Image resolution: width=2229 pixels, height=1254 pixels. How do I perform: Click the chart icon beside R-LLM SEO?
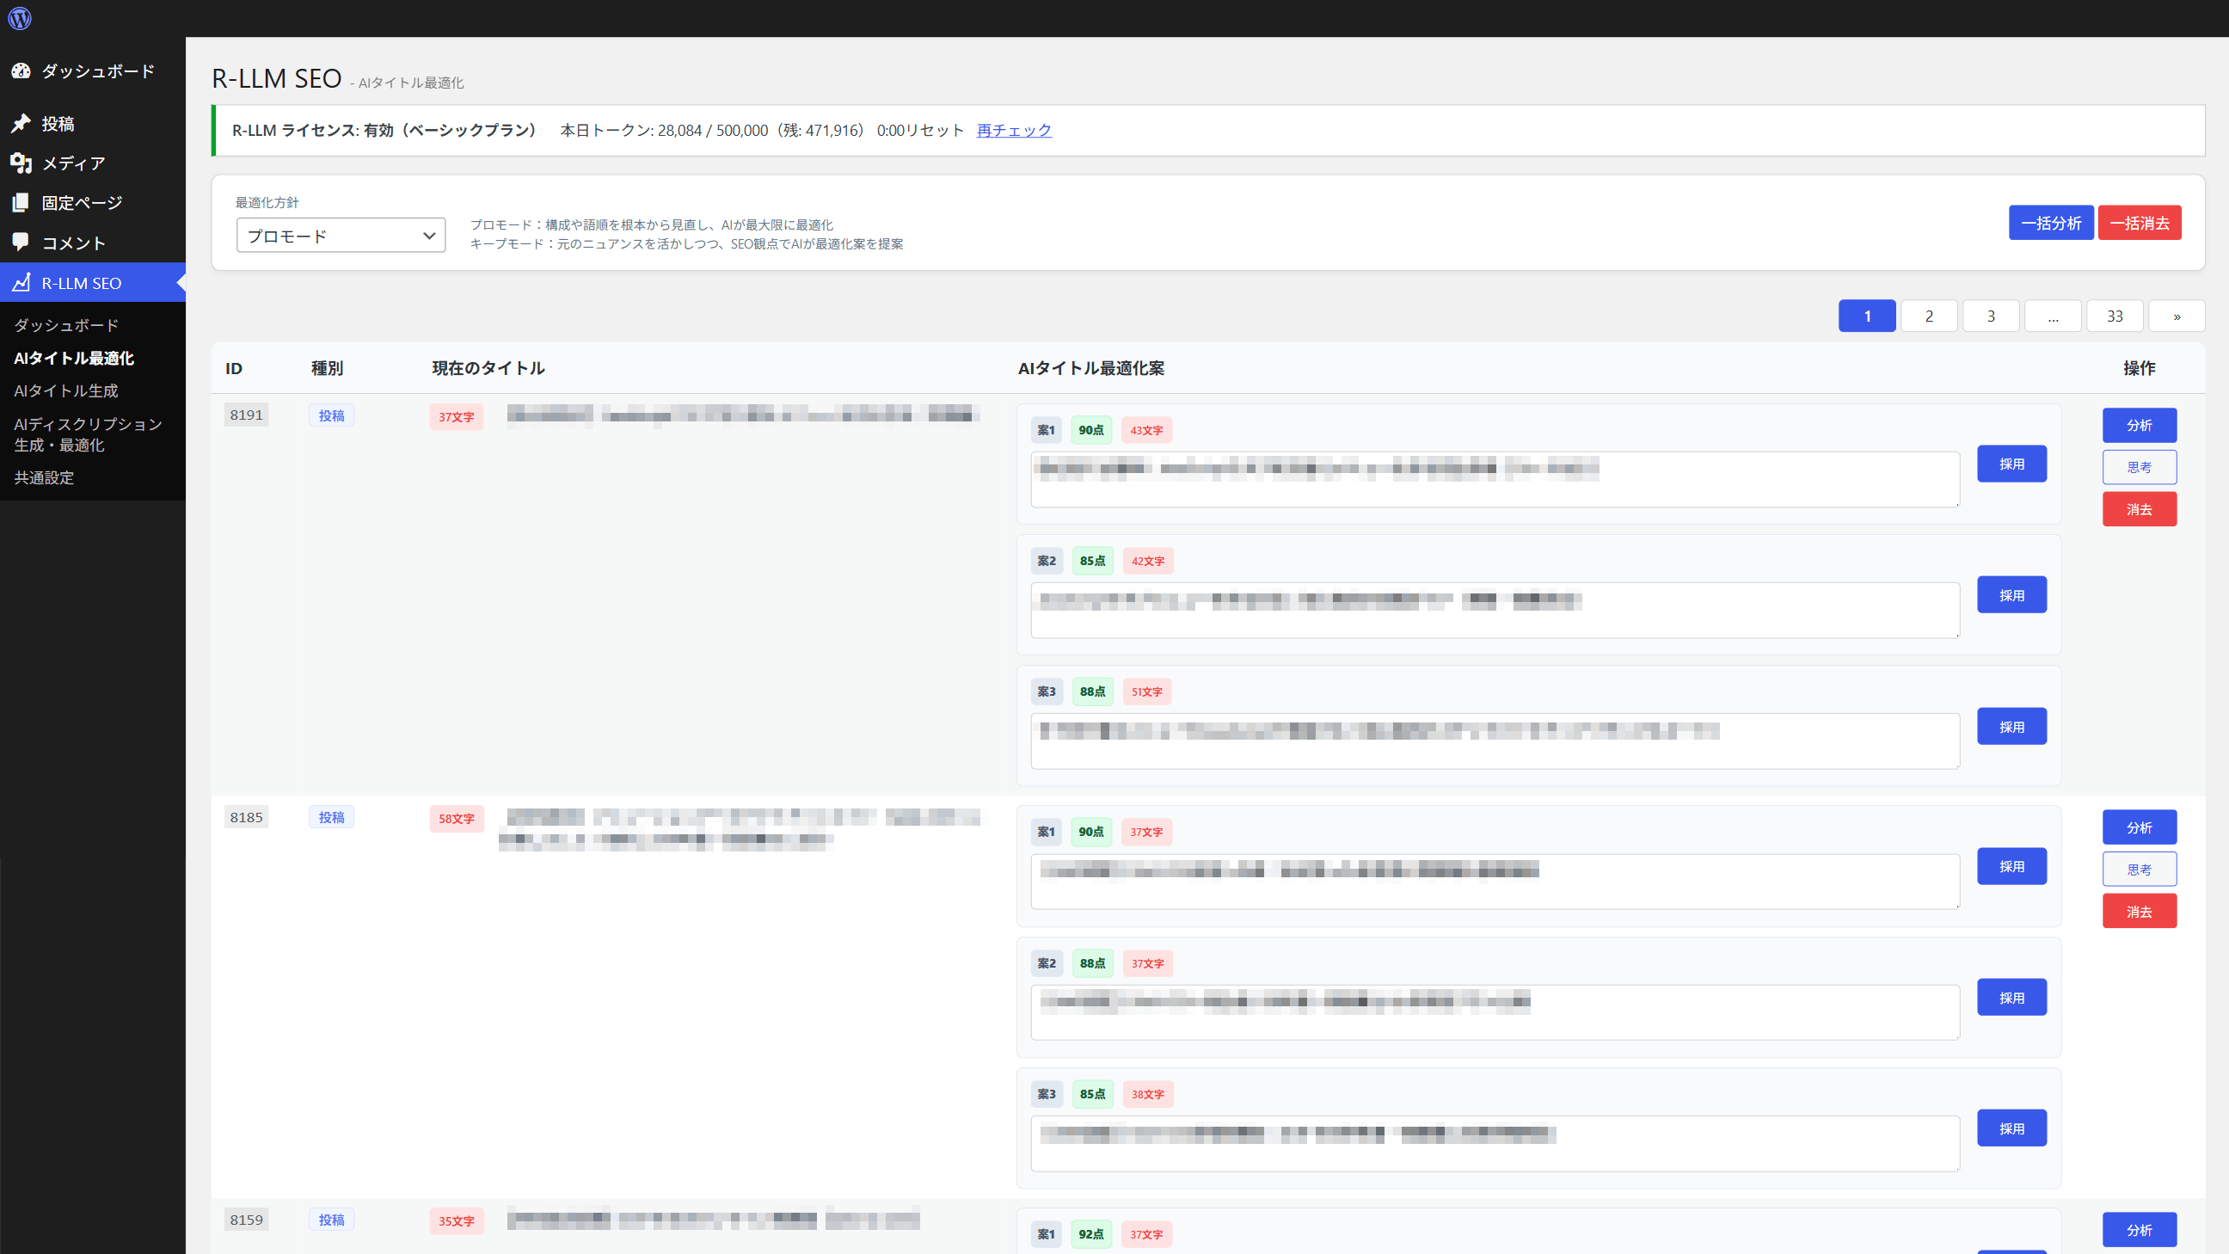tap(21, 282)
